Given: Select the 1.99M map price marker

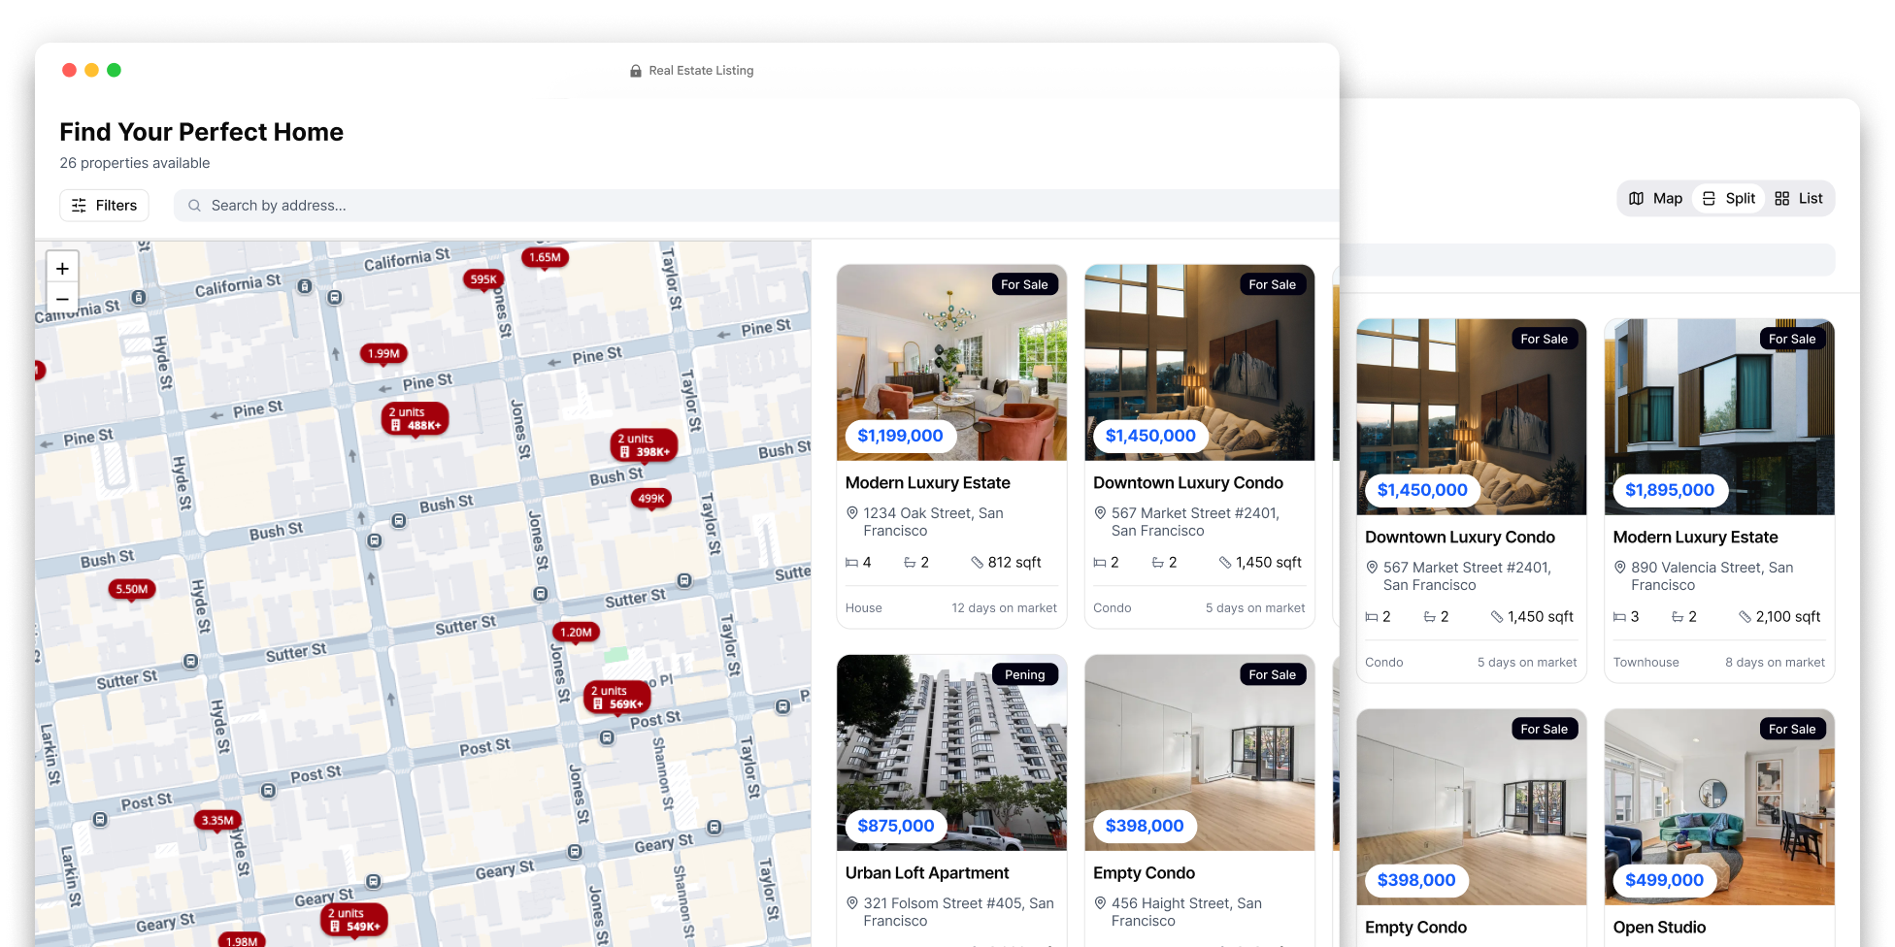Looking at the screenshot, I should (383, 354).
